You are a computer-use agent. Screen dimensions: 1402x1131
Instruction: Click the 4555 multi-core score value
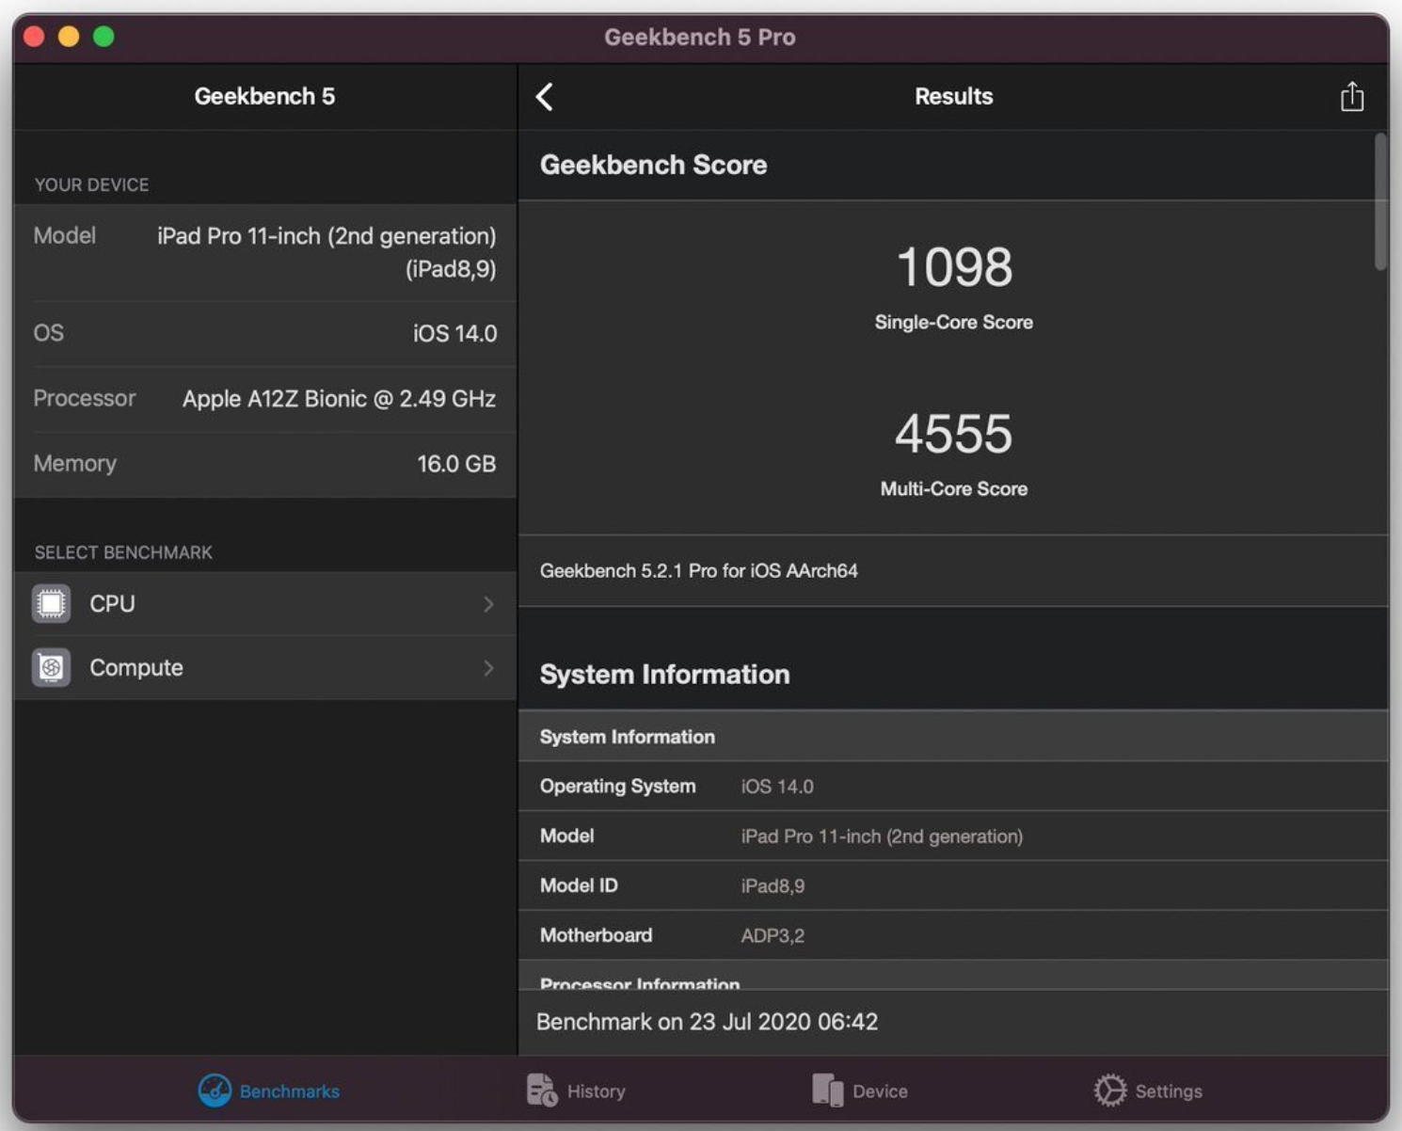pyautogui.click(x=954, y=434)
